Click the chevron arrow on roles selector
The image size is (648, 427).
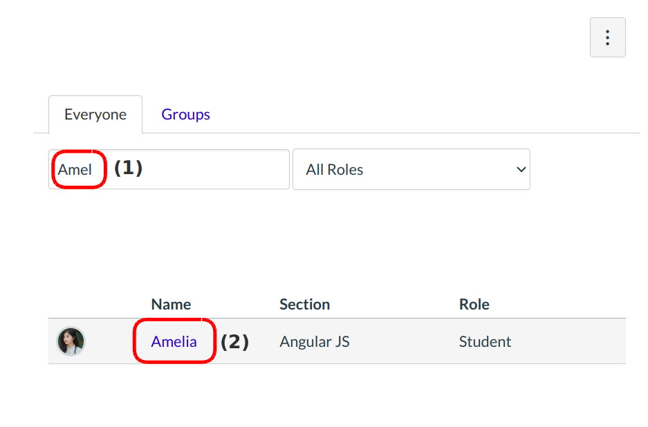pyautogui.click(x=521, y=169)
